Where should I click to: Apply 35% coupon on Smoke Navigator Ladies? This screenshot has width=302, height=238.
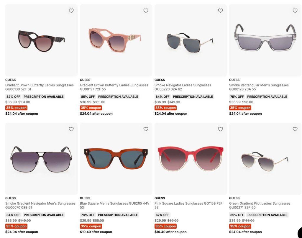(x=166, y=108)
